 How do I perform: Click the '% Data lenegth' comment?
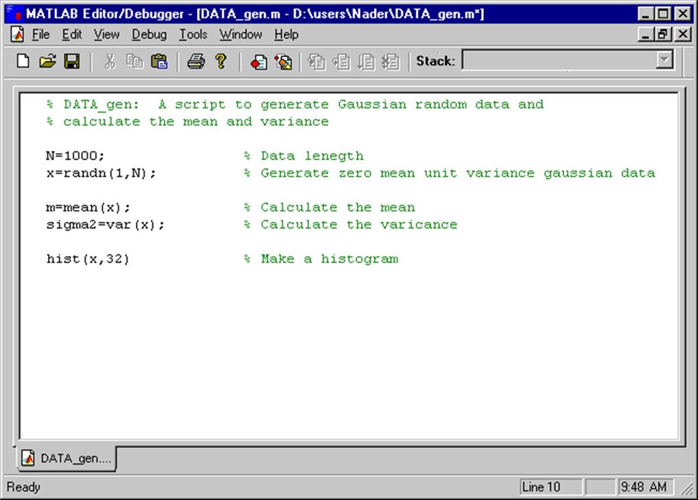pos(303,156)
